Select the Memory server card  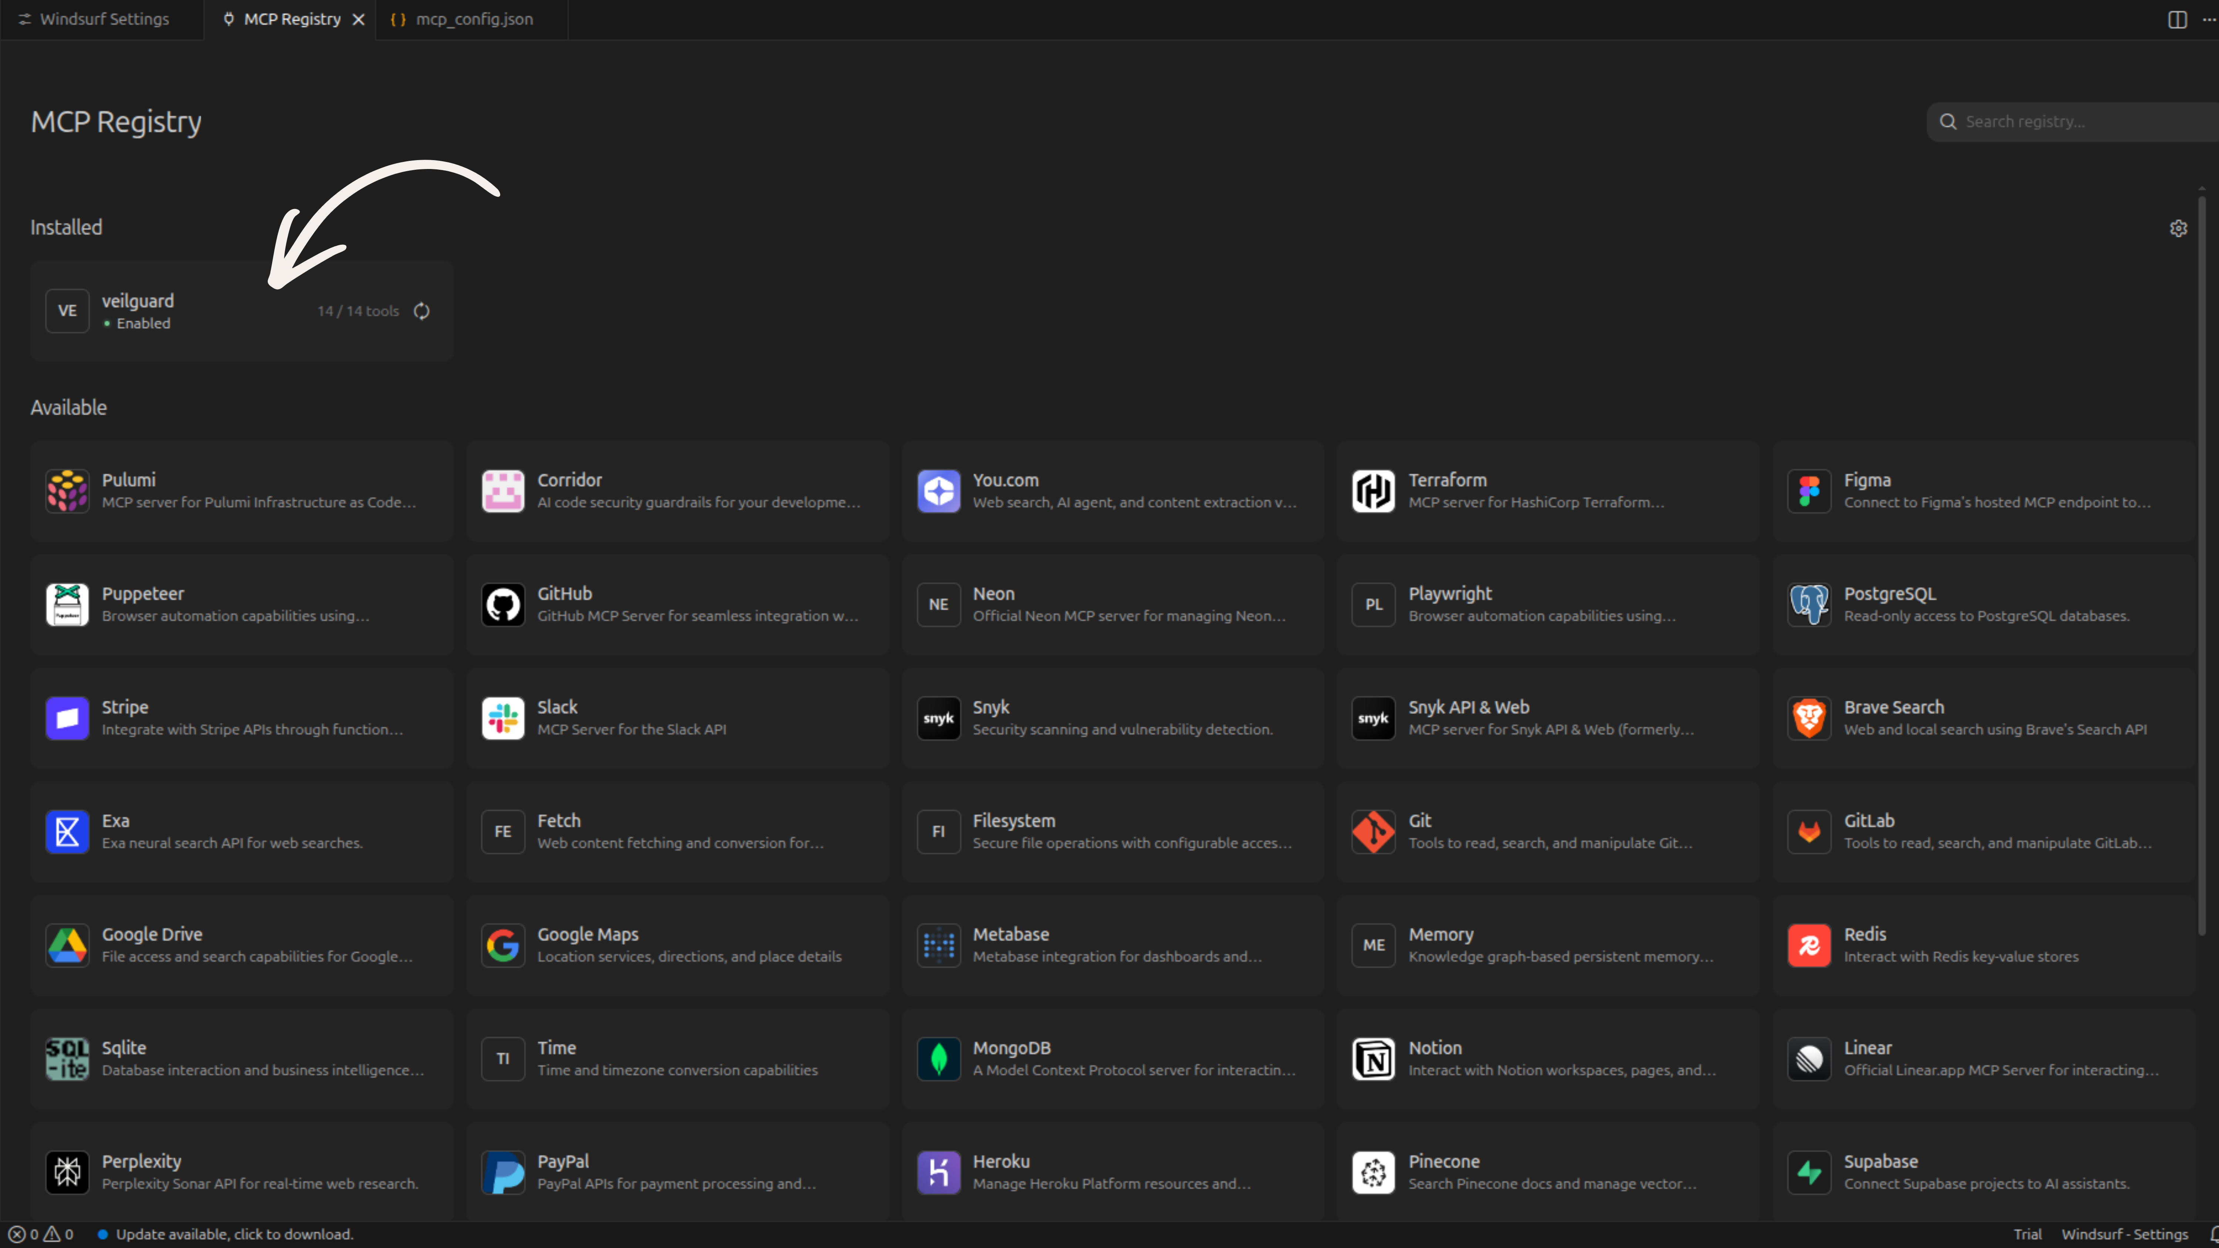(1548, 946)
